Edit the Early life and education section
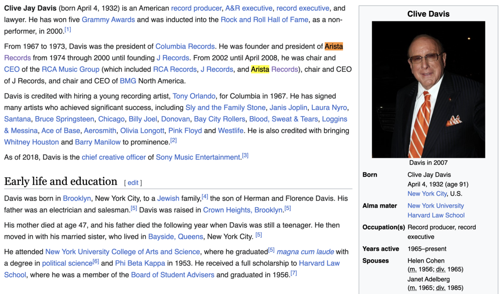 133,183
